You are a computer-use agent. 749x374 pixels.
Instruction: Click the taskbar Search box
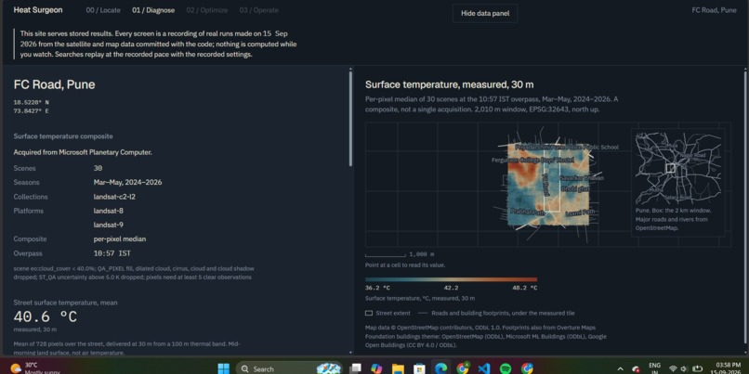coord(289,368)
